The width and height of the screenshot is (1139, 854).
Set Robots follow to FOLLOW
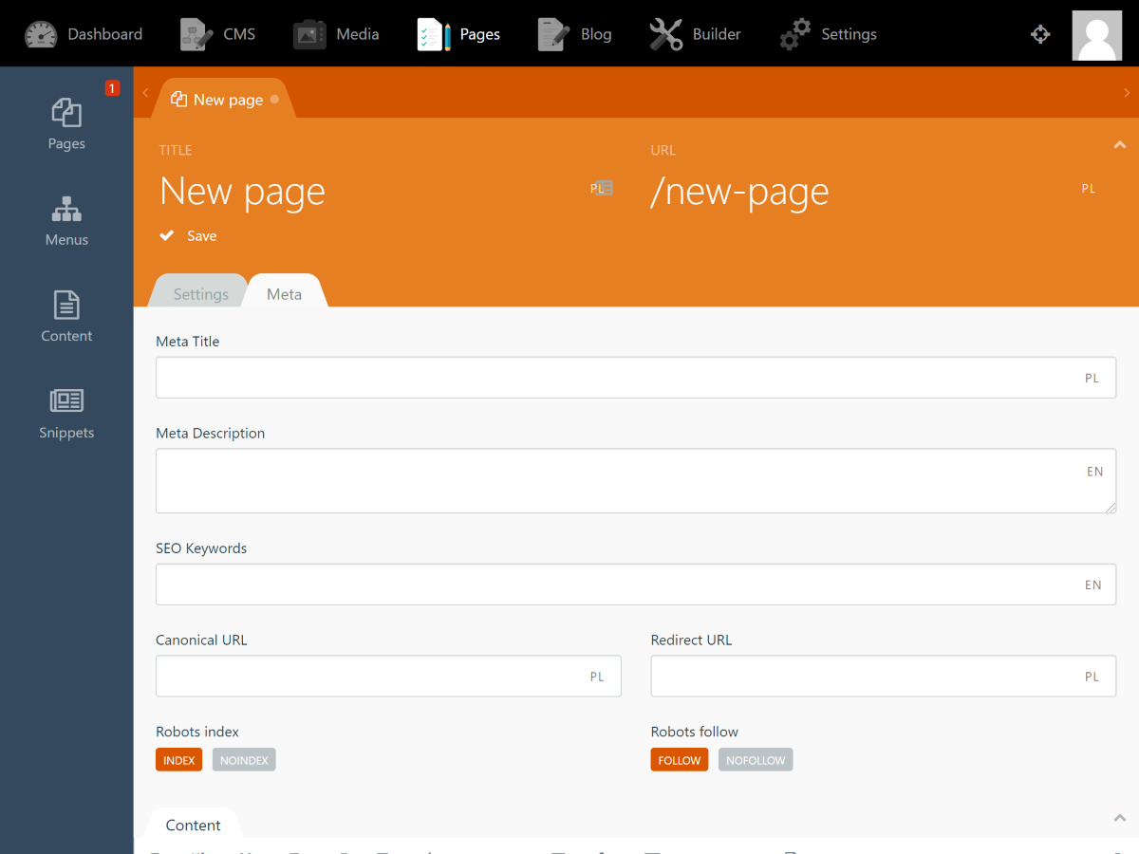(680, 760)
